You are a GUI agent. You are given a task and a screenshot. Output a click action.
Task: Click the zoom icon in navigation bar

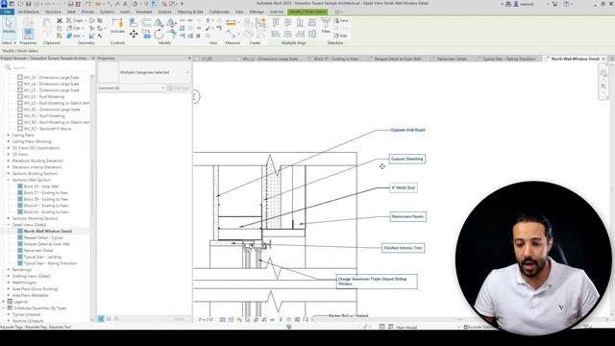(x=603, y=86)
